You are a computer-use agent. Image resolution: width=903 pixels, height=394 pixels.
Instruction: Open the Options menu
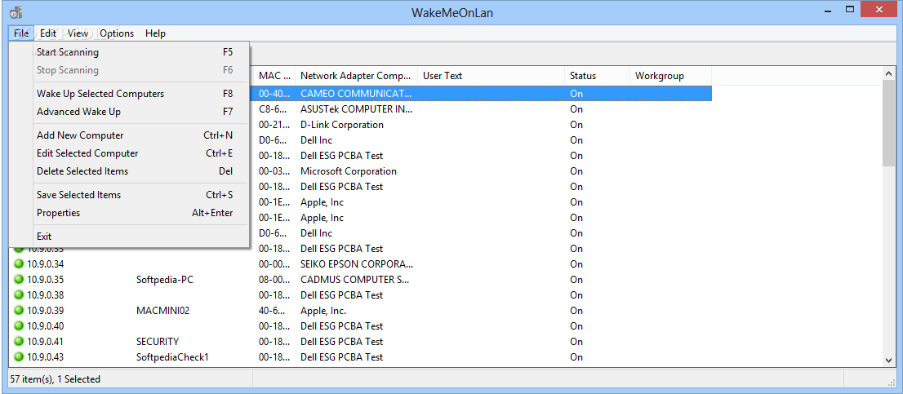tap(117, 33)
